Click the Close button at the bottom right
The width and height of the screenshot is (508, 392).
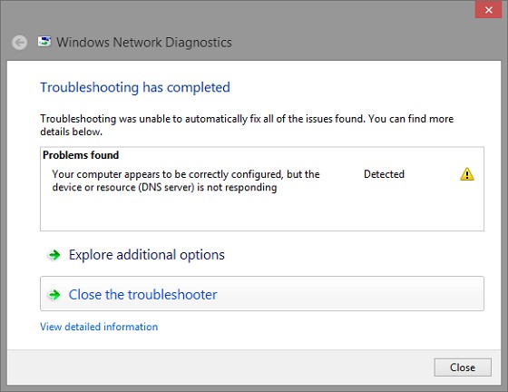[x=463, y=367]
